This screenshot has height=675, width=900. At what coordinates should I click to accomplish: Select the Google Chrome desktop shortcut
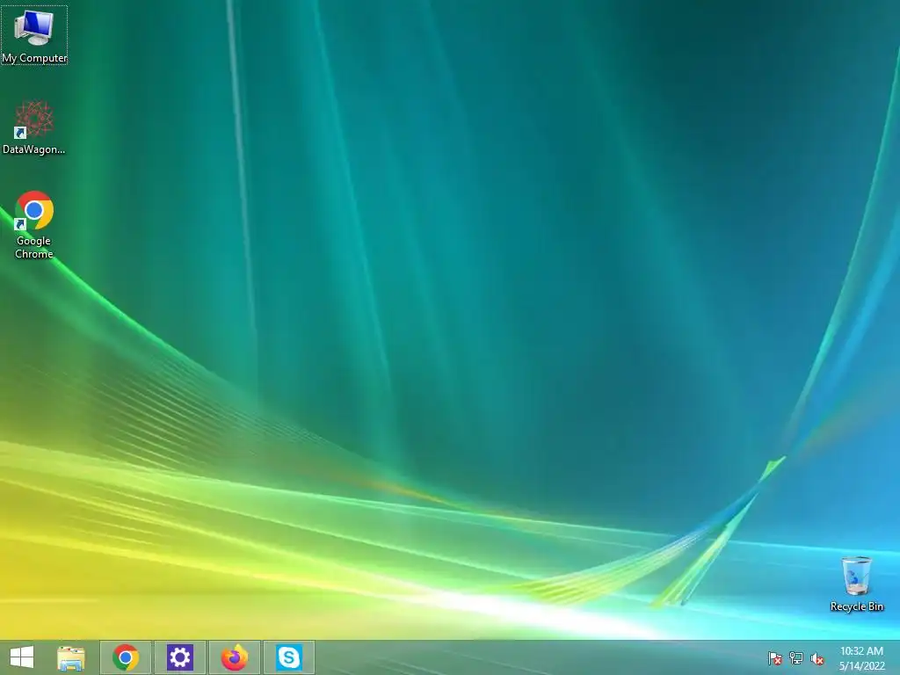34,224
